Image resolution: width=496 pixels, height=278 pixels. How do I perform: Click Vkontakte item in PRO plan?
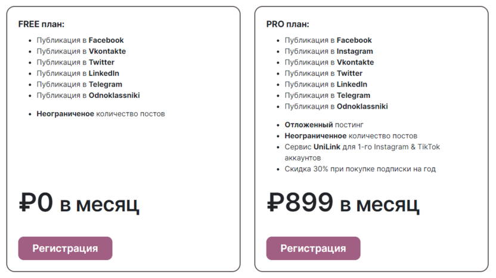pos(329,62)
